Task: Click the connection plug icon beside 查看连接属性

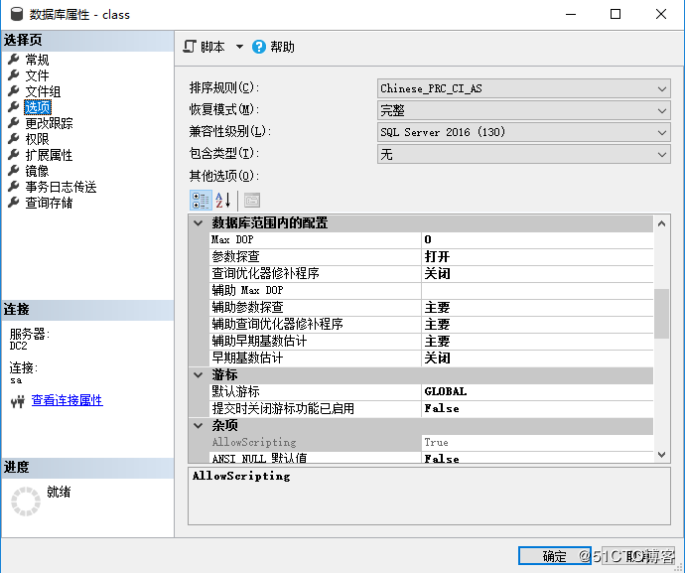Action: pos(18,401)
